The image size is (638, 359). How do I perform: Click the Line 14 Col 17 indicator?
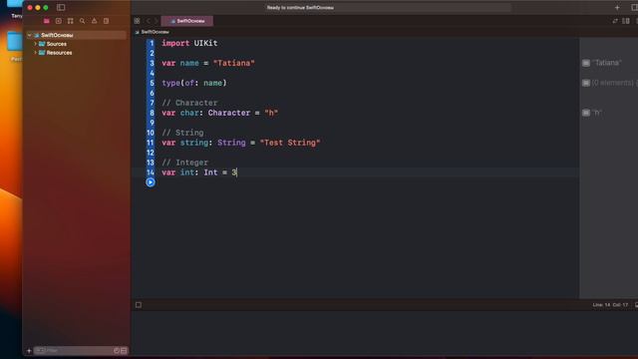610,305
